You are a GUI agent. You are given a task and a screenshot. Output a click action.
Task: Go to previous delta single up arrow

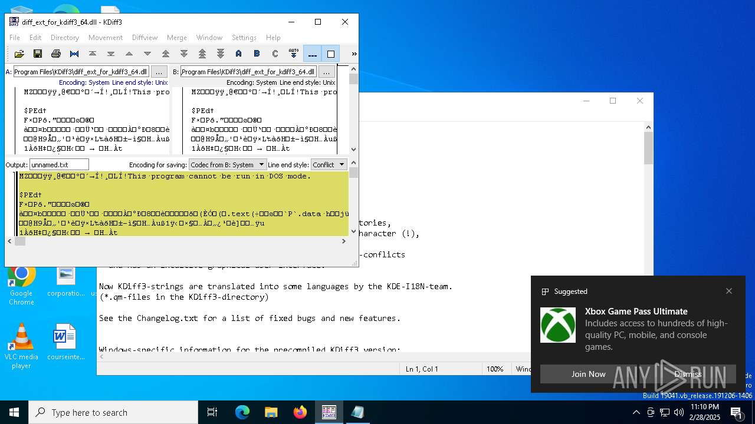pyautogui.click(x=129, y=54)
